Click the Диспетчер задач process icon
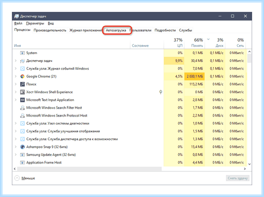 22,61
